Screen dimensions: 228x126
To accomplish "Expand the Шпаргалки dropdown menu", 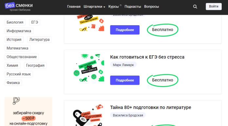I will pyautogui.click(x=94, y=7).
